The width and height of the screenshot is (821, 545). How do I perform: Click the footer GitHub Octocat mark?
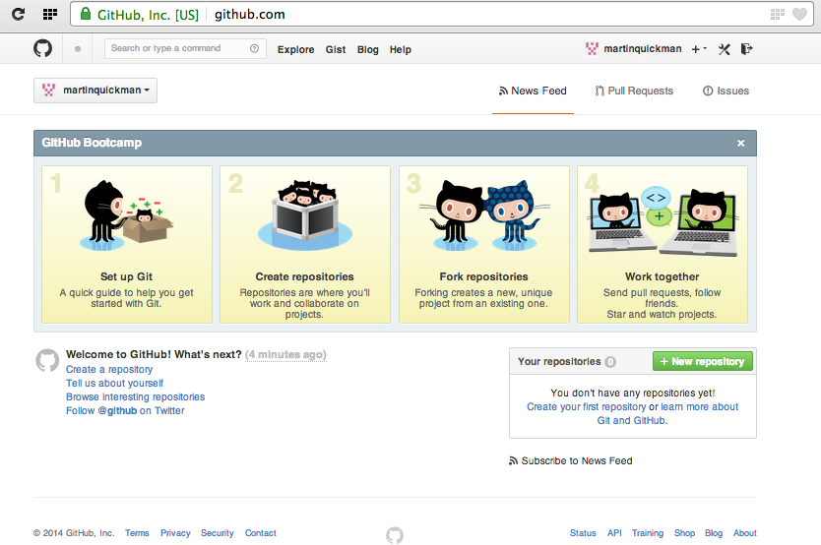click(x=395, y=535)
